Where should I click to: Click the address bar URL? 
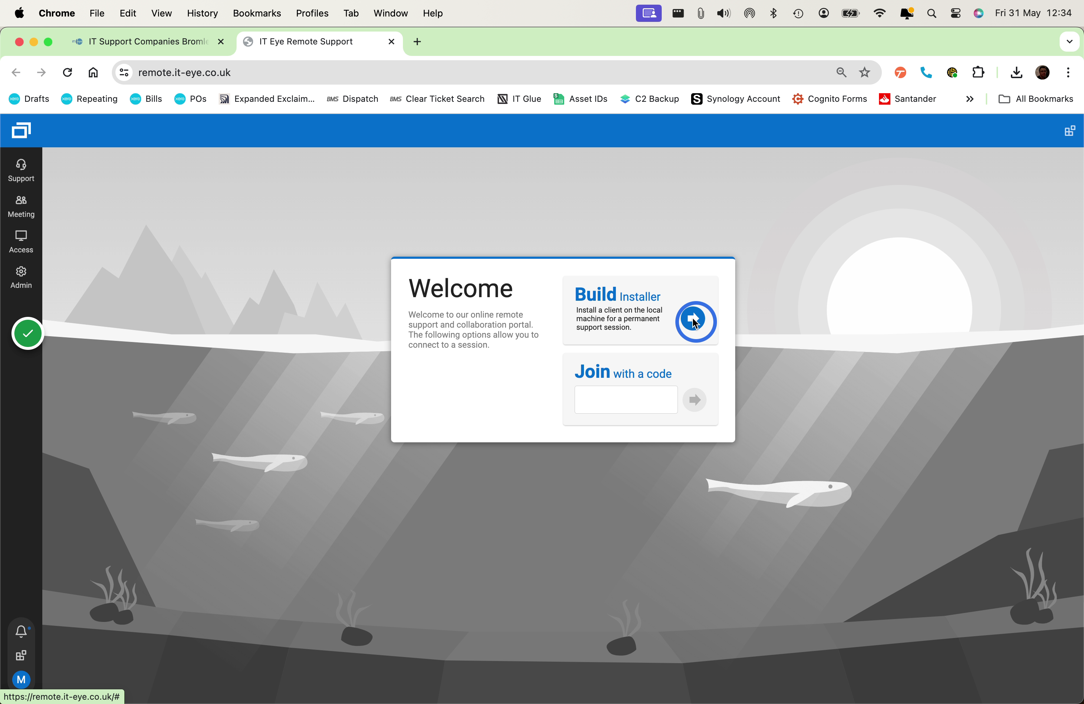coord(184,72)
